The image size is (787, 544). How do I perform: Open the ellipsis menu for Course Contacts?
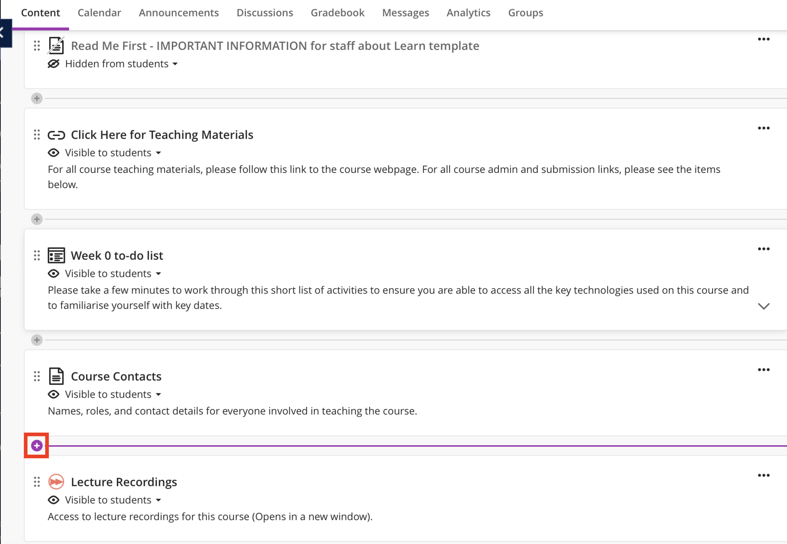[x=764, y=370]
